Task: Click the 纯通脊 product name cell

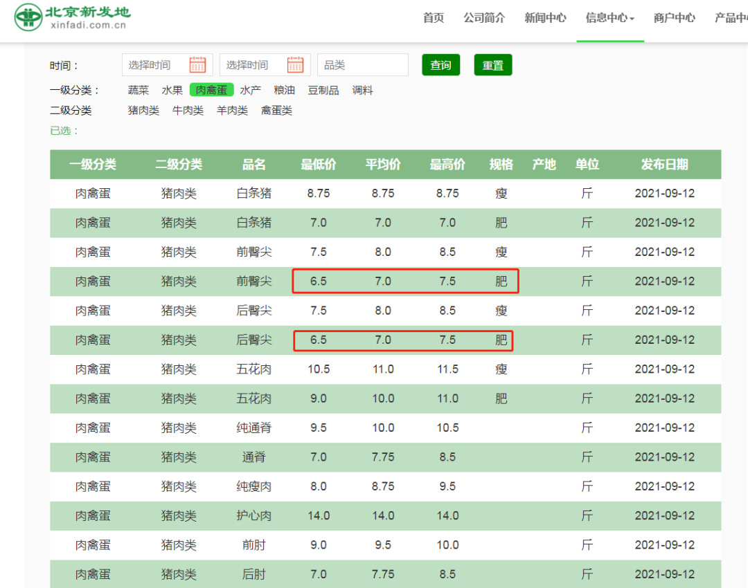Action: (253, 428)
